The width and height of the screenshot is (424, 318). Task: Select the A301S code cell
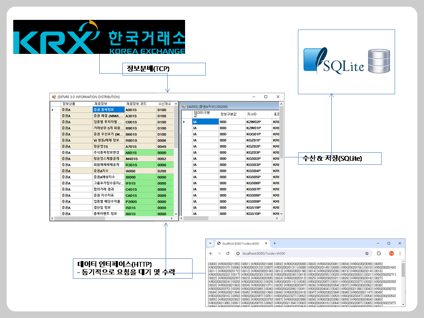tap(140, 116)
